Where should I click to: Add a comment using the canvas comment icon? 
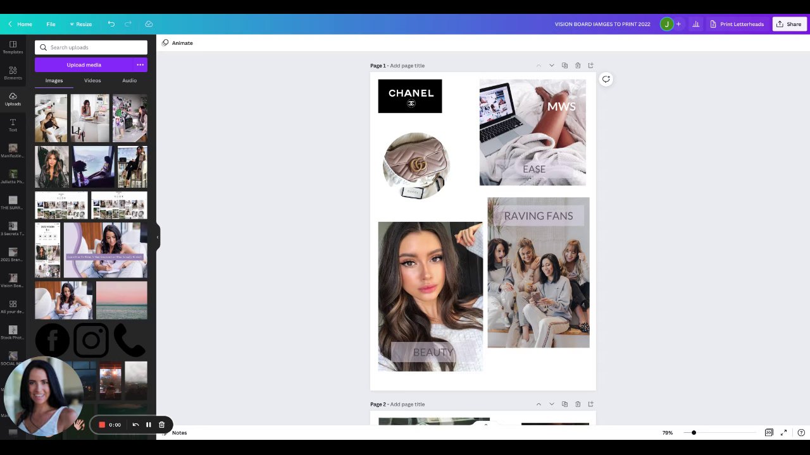click(x=606, y=79)
